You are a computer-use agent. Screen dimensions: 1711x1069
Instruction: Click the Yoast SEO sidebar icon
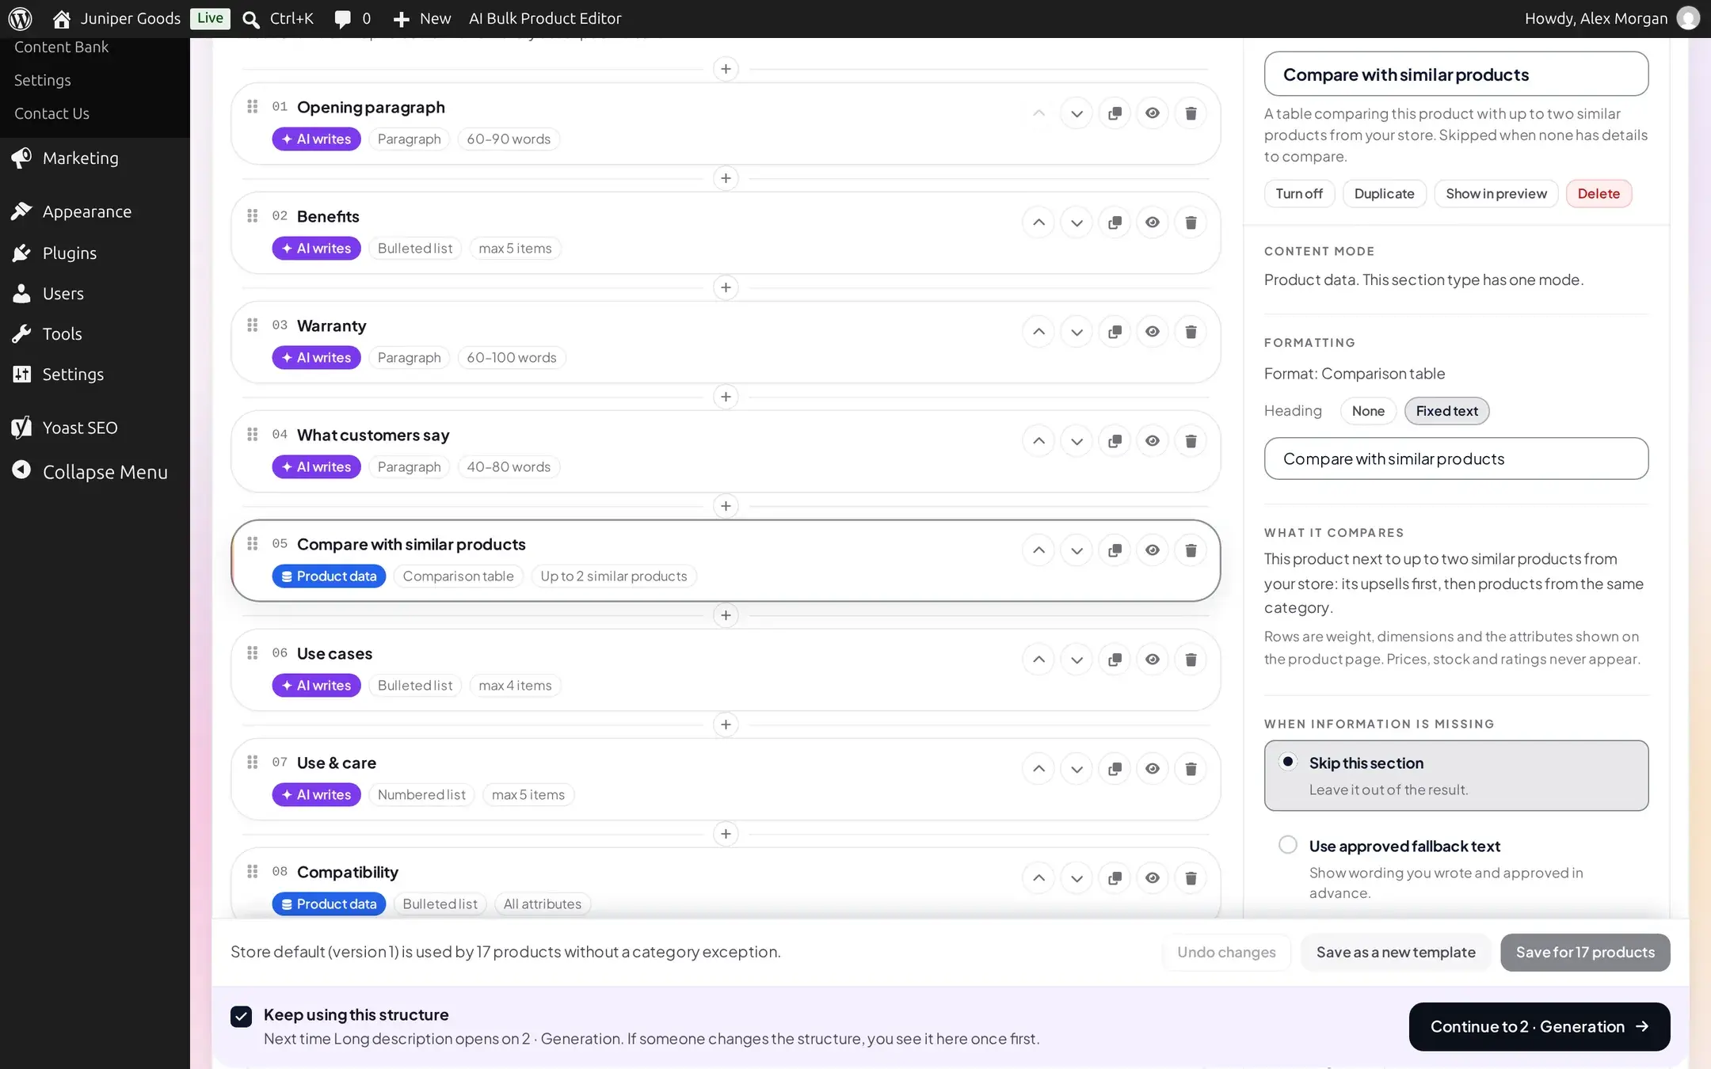point(21,428)
